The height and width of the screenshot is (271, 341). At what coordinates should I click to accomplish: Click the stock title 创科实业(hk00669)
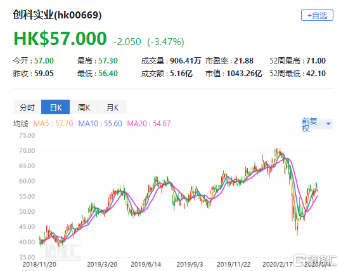(57, 15)
